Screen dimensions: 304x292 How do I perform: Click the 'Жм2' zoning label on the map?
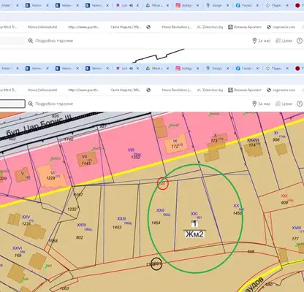click(194, 234)
